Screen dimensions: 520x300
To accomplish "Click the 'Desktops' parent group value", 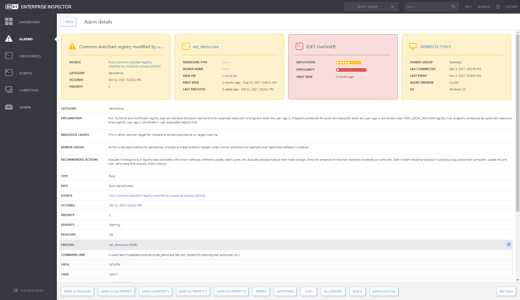I will click(x=455, y=62).
